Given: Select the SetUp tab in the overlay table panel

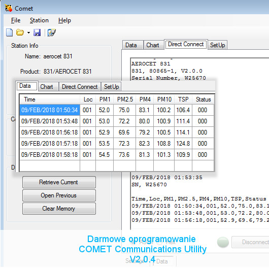Looking at the screenshot, I should tap(111, 87).
